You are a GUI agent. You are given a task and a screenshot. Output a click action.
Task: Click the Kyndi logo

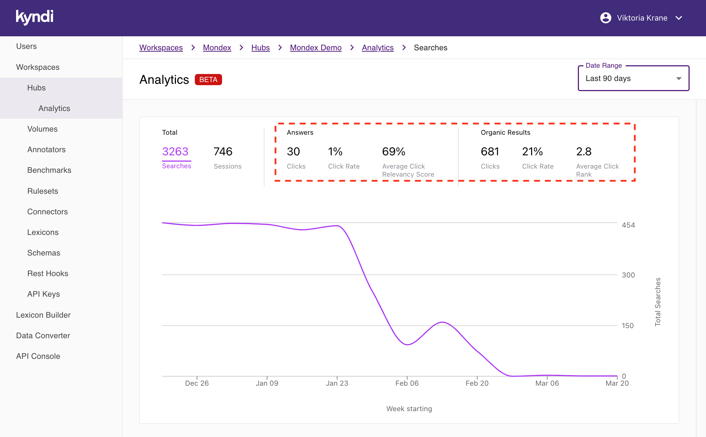coord(35,17)
